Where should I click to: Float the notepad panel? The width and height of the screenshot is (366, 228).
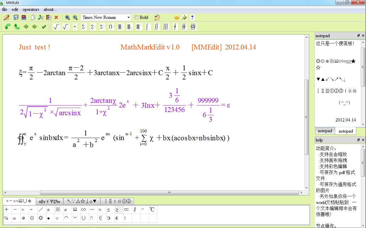(359, 36)
